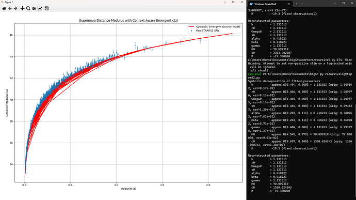This screenshot has width=356, height=200.
Task: Activate the Pan axes tool
Action: [22, 8]
